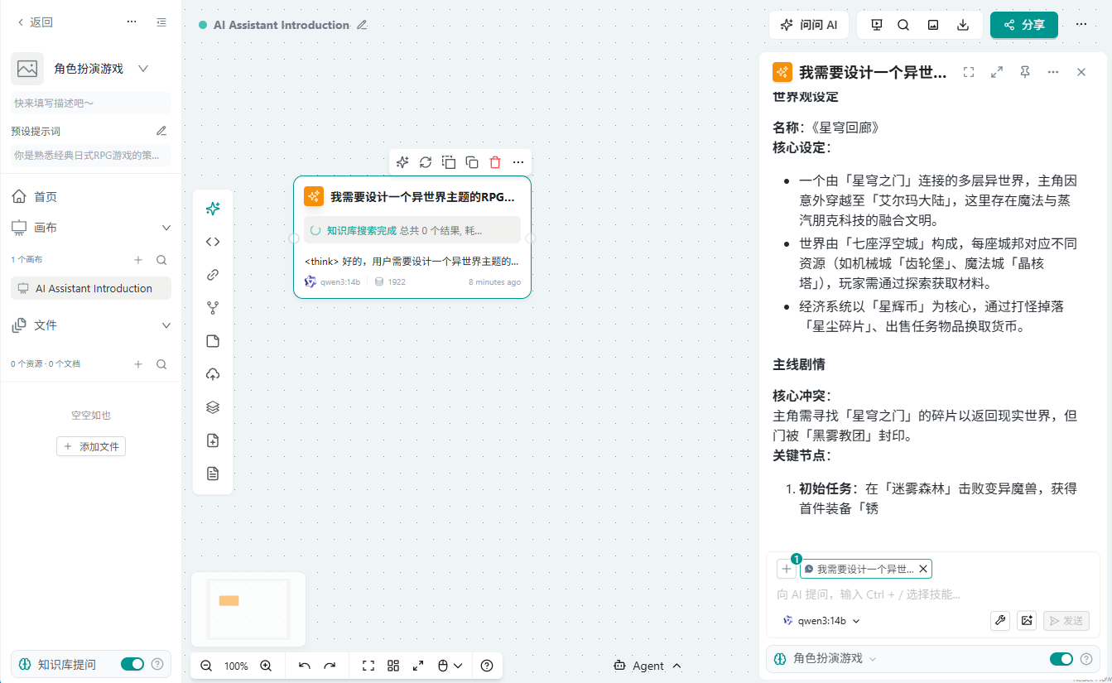Search files with magnifier in 文件 section
This screenshot has width=1112, height=683.
pos(161,364)
